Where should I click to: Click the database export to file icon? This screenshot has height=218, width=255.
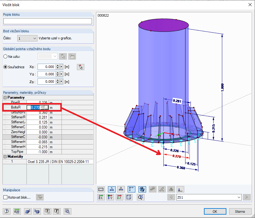click(47, 211)
